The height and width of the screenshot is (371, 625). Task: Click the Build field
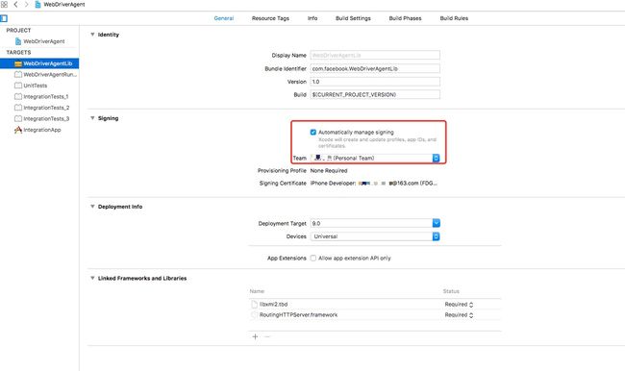pyautogui.click(x=375, y=94)
